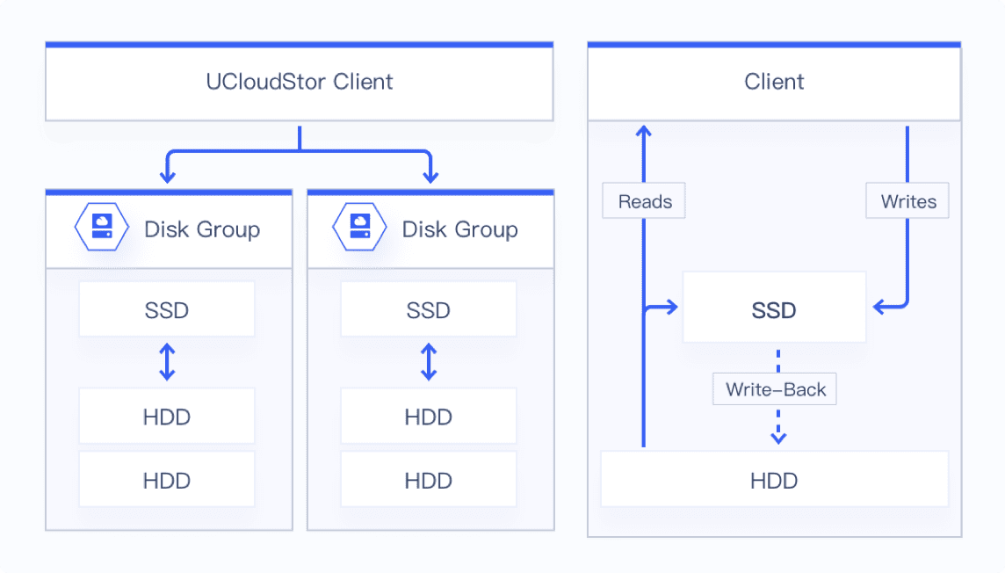Click the SSD box in left Disk Group
Viewport: 1005px width, 573px height.
(167, 309)
